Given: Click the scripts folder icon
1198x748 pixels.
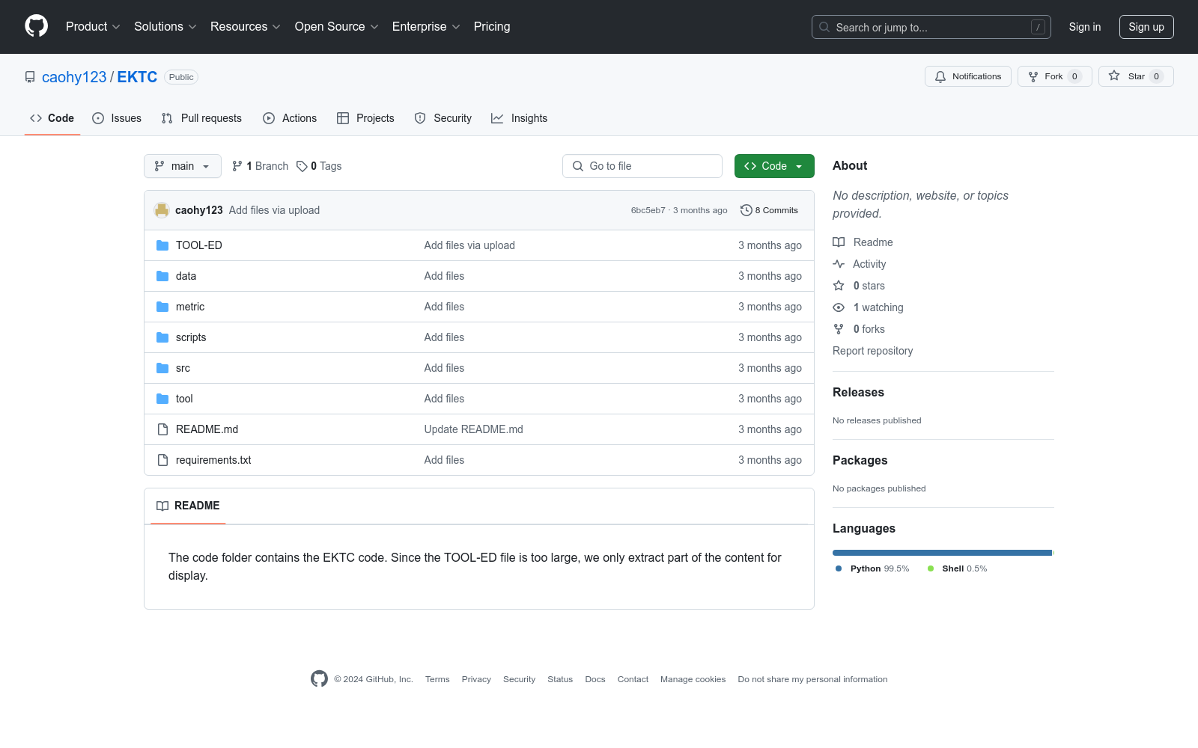Looking at the screenshot, I should point(162,337).
